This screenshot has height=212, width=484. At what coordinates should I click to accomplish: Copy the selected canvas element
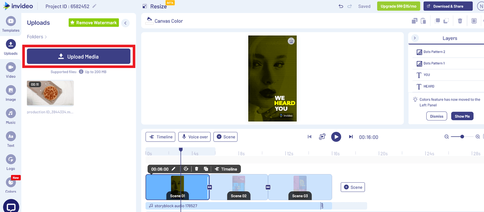415,21
